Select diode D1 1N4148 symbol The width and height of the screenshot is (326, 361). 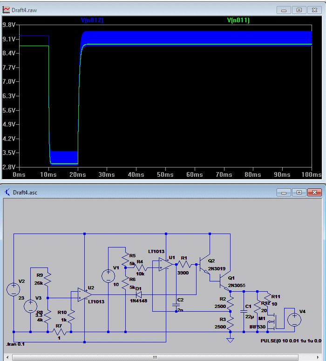point(139,294)
